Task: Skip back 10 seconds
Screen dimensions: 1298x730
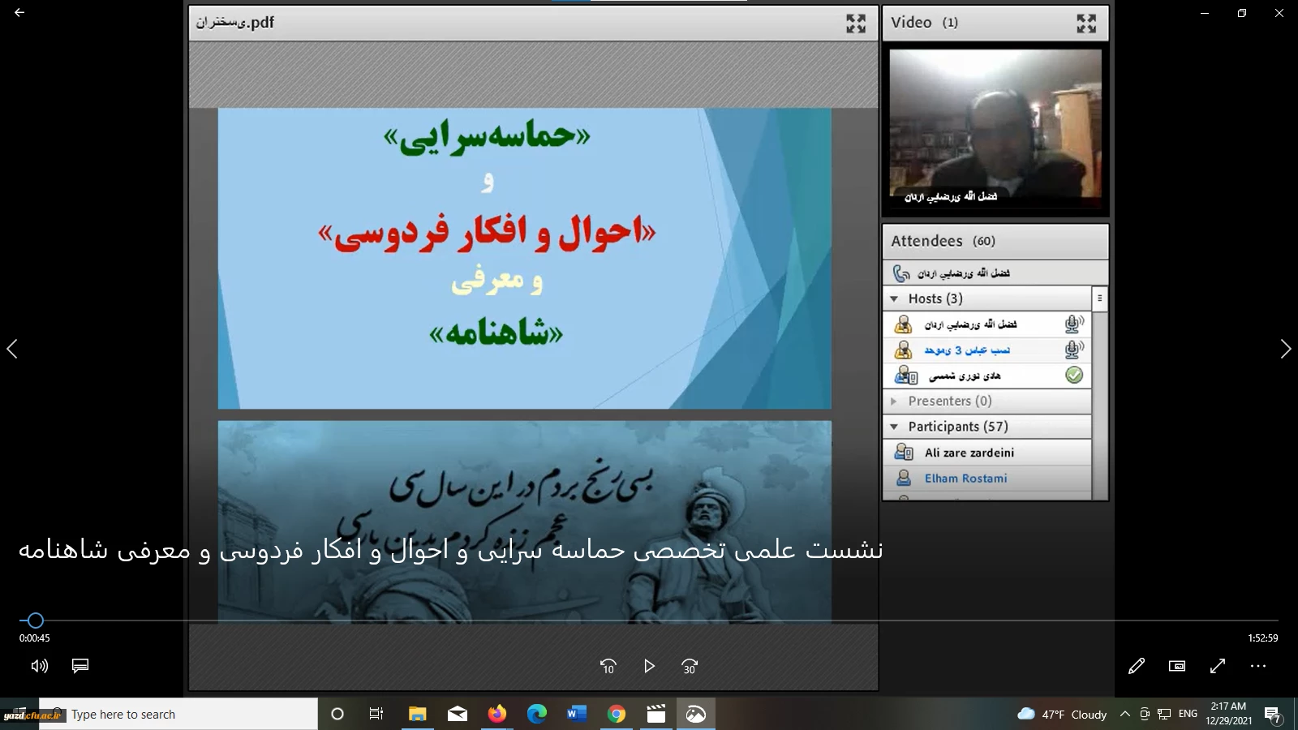Action: coord(608,666)
